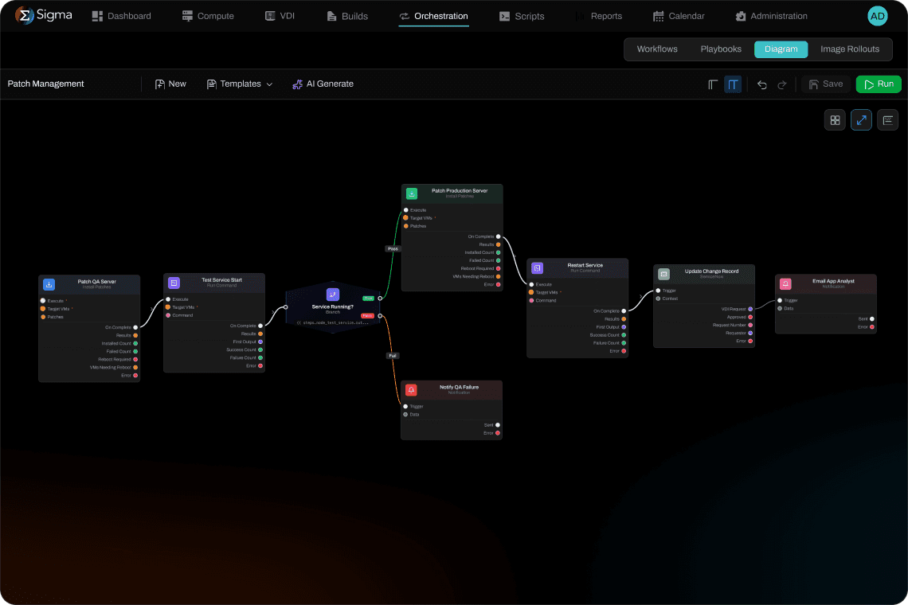Redo the last change

pyautogui.click(x=782, y=84)
